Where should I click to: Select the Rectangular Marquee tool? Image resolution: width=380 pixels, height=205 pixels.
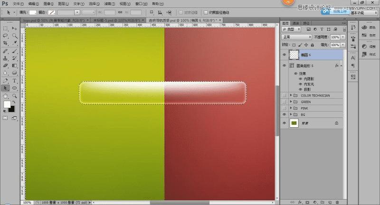pyautogui.click(x=5, y=28)
